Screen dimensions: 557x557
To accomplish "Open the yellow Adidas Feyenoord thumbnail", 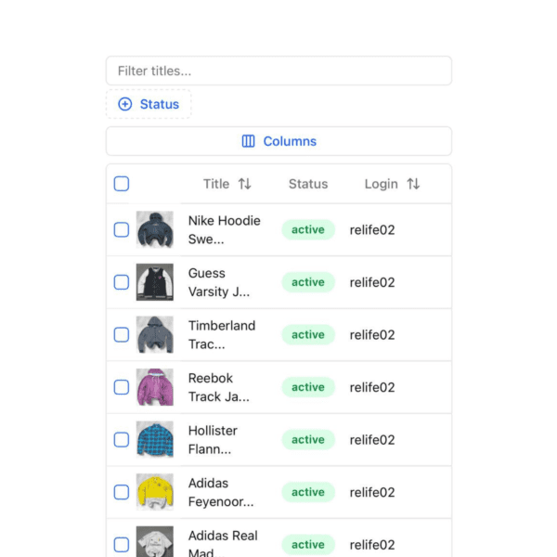I will tap(154, 492).
